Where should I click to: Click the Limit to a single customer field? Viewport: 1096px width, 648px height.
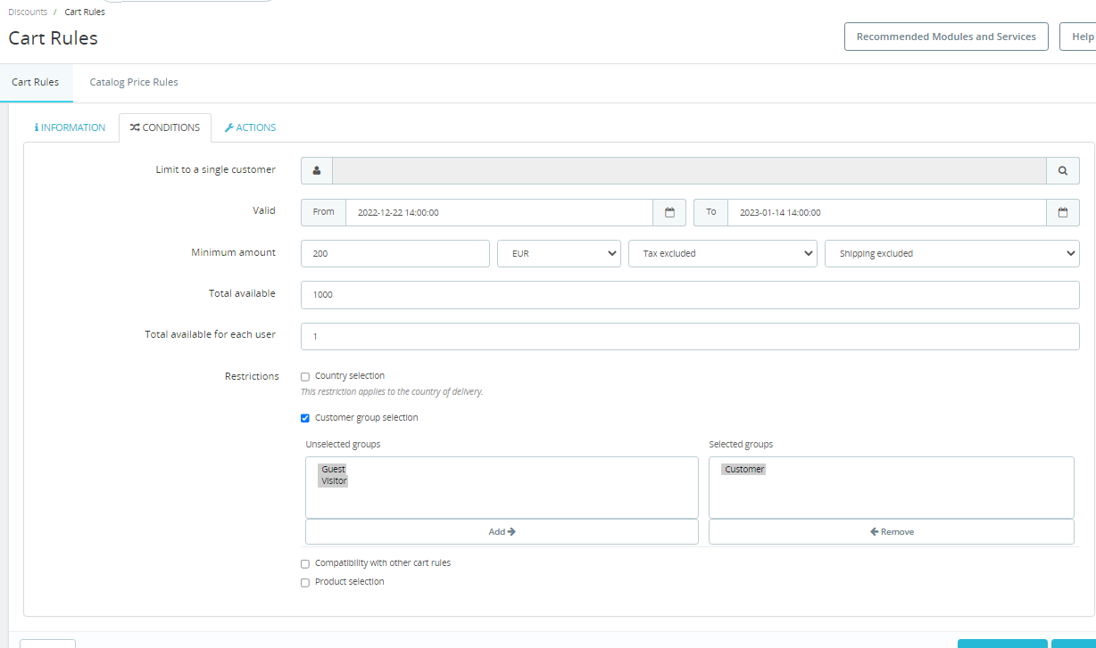[x=689, y=170]
